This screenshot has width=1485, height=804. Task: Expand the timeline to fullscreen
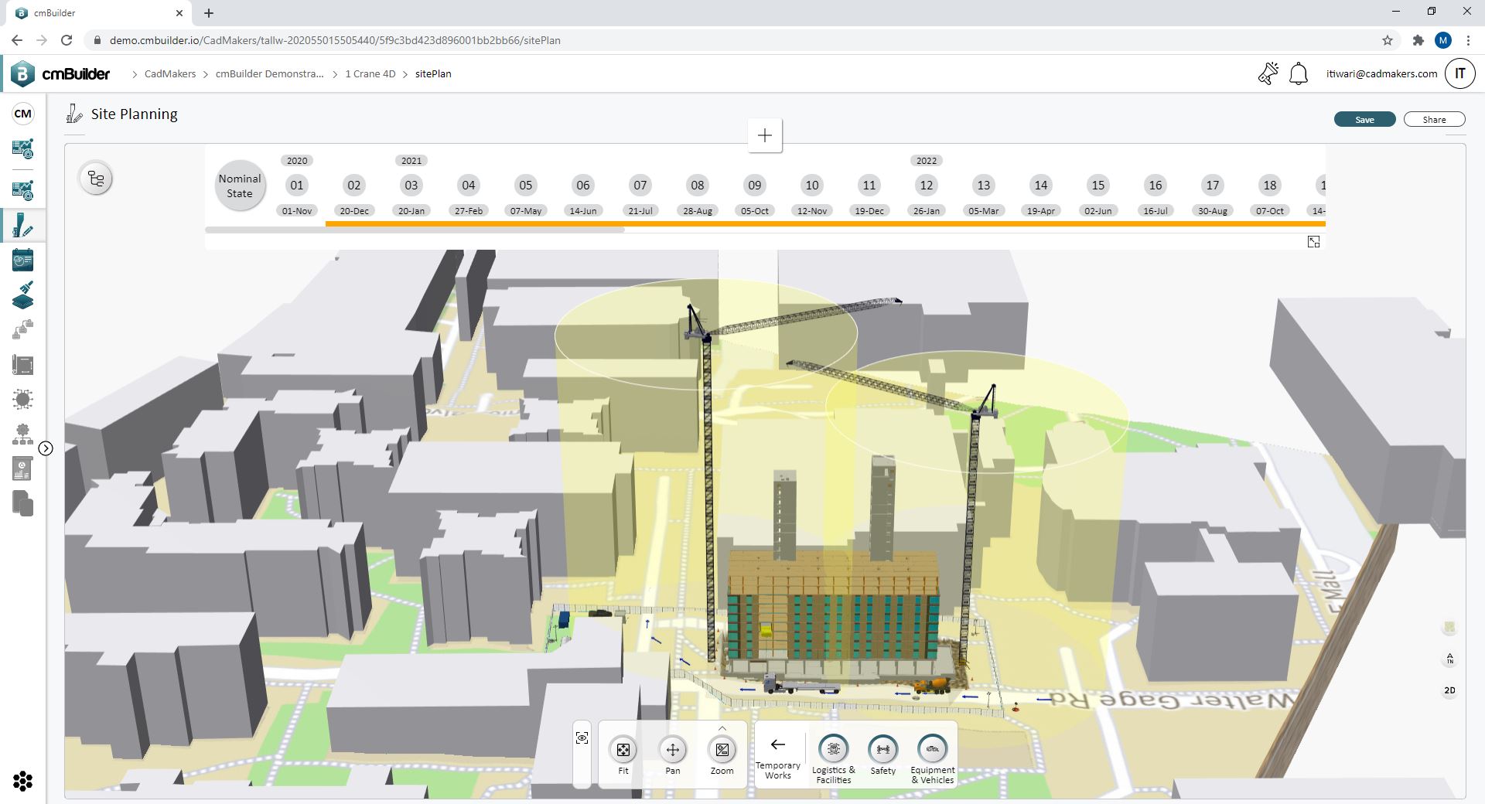pos(1314,242)
